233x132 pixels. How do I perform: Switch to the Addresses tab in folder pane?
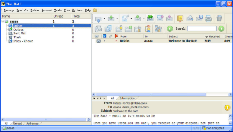click(32, 124)
